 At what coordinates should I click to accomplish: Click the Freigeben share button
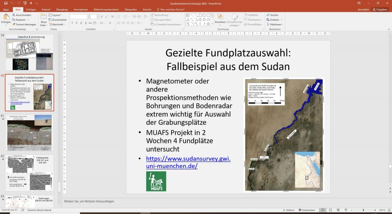(380, 10)
